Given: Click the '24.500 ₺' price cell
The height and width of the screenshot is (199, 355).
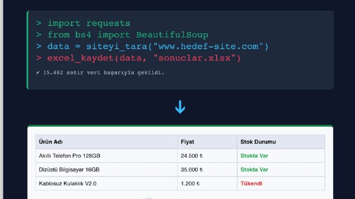Looking at the screenshot, I should 207,156.
